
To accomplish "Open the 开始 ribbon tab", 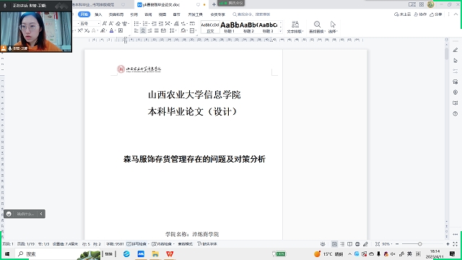I will (x=84, y=14).
